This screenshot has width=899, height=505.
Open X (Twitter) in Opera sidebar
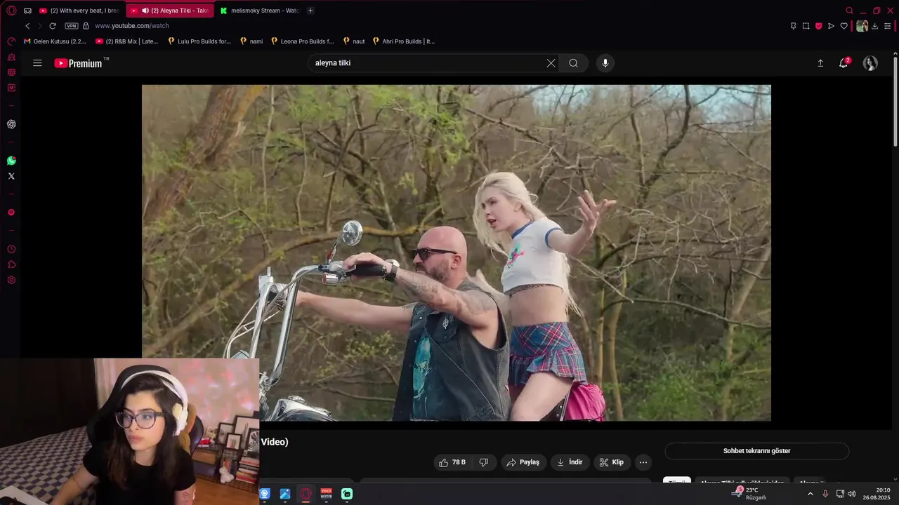11,176
